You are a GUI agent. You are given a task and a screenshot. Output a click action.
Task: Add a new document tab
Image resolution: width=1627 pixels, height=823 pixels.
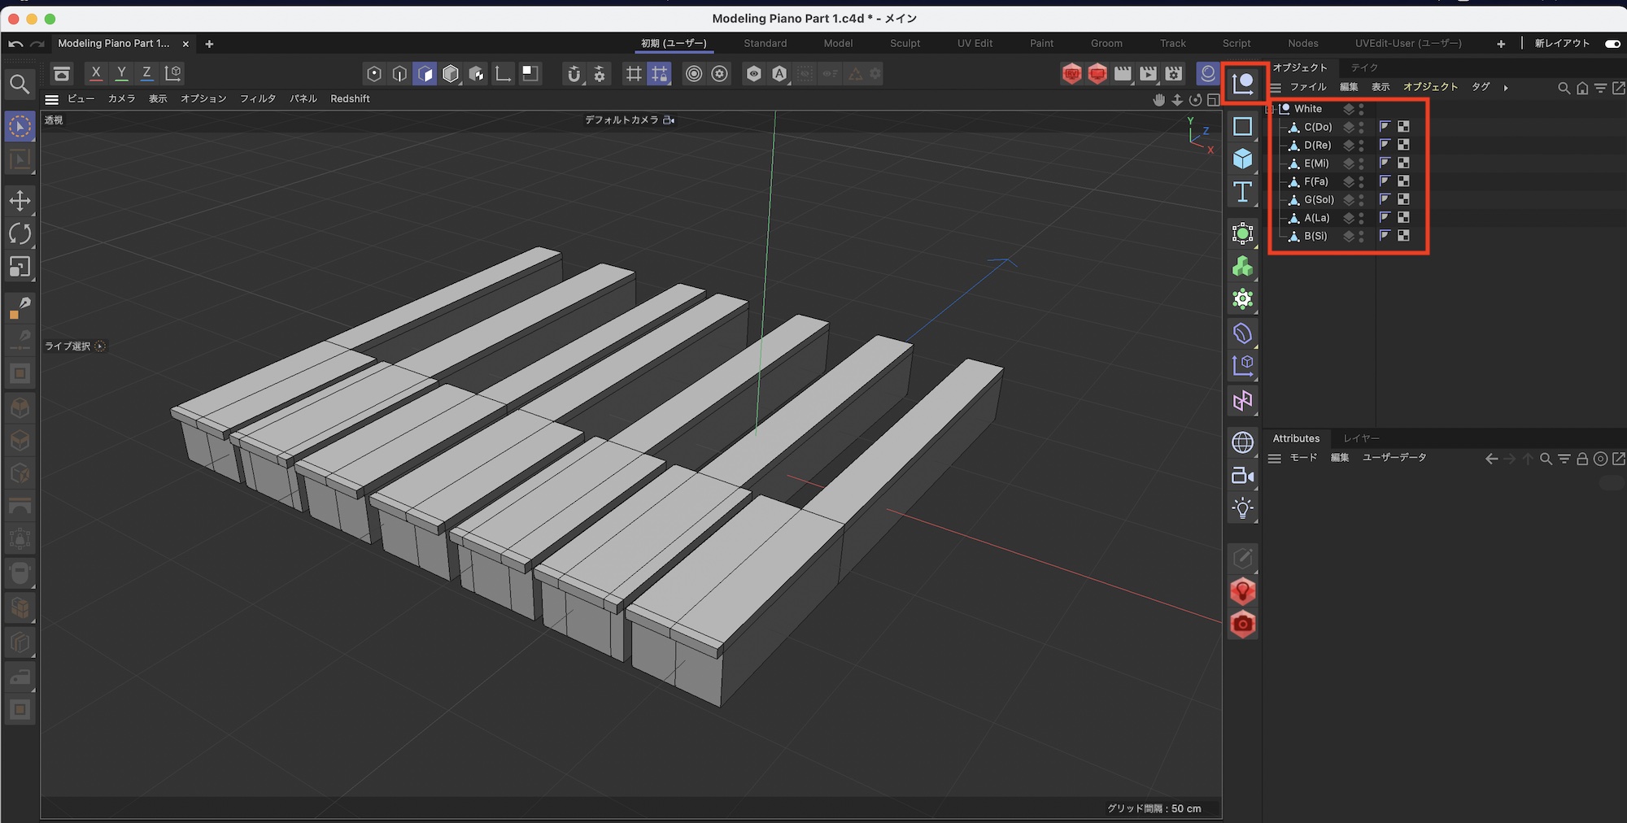pyautogui.click(x=209, y=44)
